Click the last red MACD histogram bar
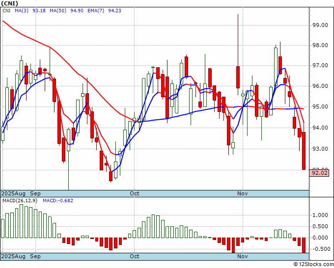The image size is (334, 268). (304, 245)
